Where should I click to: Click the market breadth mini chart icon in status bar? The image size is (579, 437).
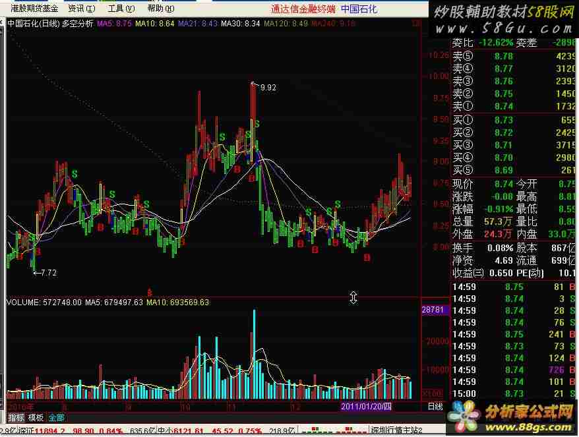(333, 430)
